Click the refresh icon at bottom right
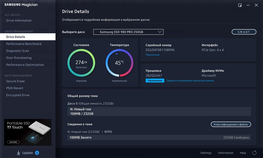 pos(255,153)
